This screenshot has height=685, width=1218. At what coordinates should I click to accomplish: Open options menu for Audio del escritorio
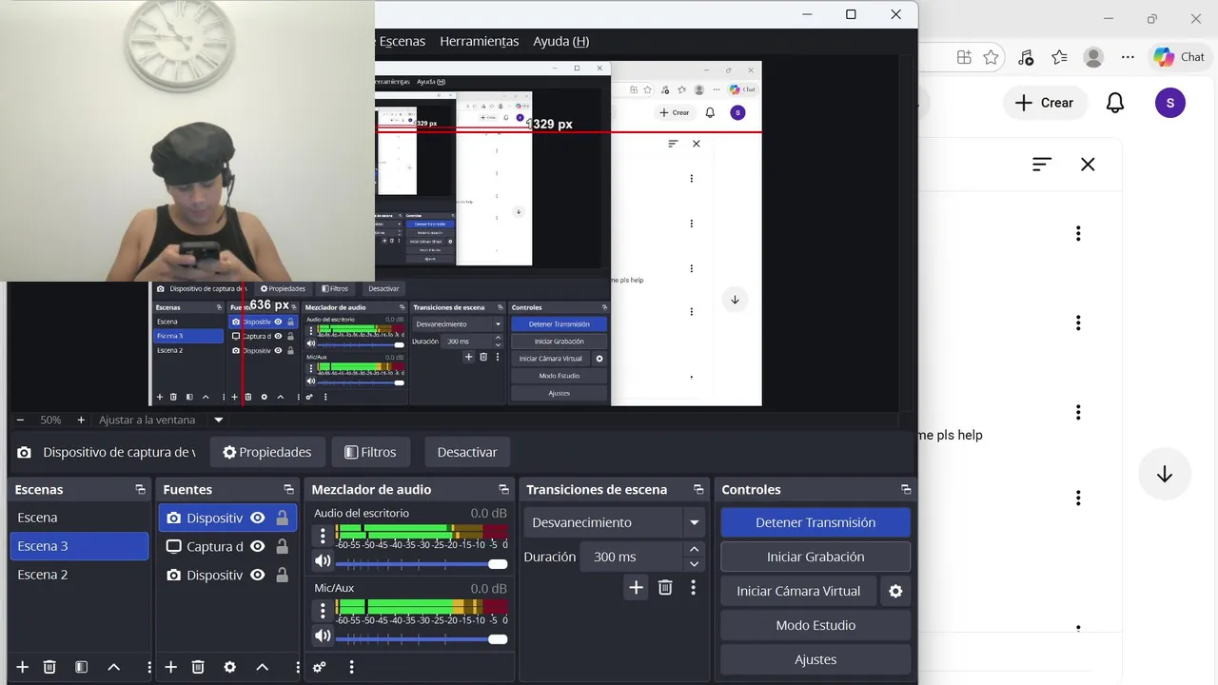pyautogui.click(x=323, y=536)
